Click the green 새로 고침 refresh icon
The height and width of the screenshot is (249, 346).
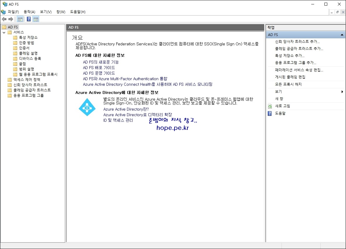pos(270,106)
